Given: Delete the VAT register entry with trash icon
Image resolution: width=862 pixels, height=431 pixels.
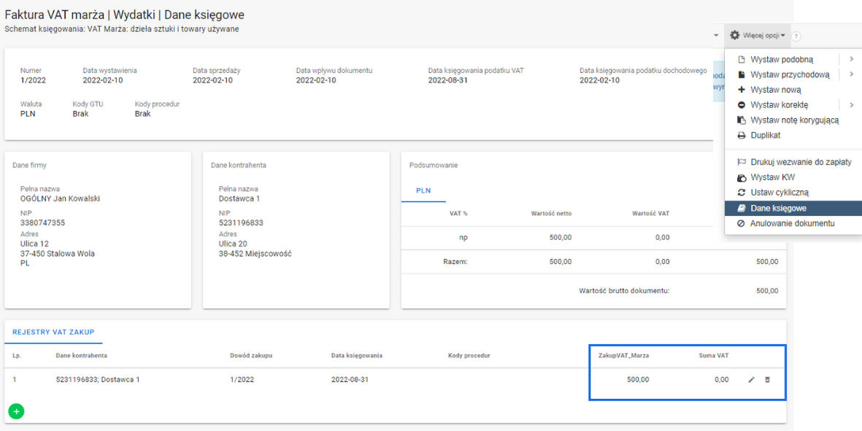Looking at the screenshot, I should pyautogui.click(x=767, y=379).
